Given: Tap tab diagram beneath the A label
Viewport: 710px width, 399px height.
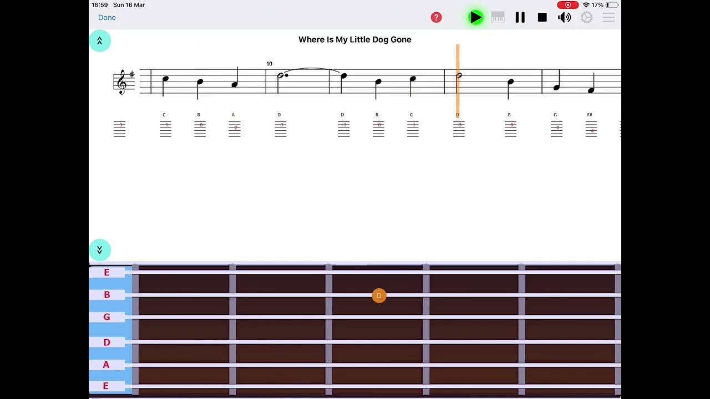Looking at the screenshot, I should tap(235, 129).
